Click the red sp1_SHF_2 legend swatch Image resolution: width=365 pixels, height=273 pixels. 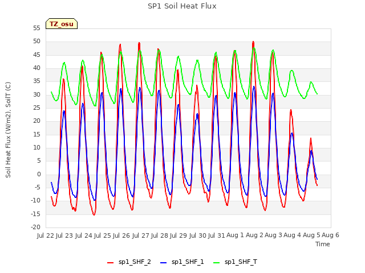(110, 263)
